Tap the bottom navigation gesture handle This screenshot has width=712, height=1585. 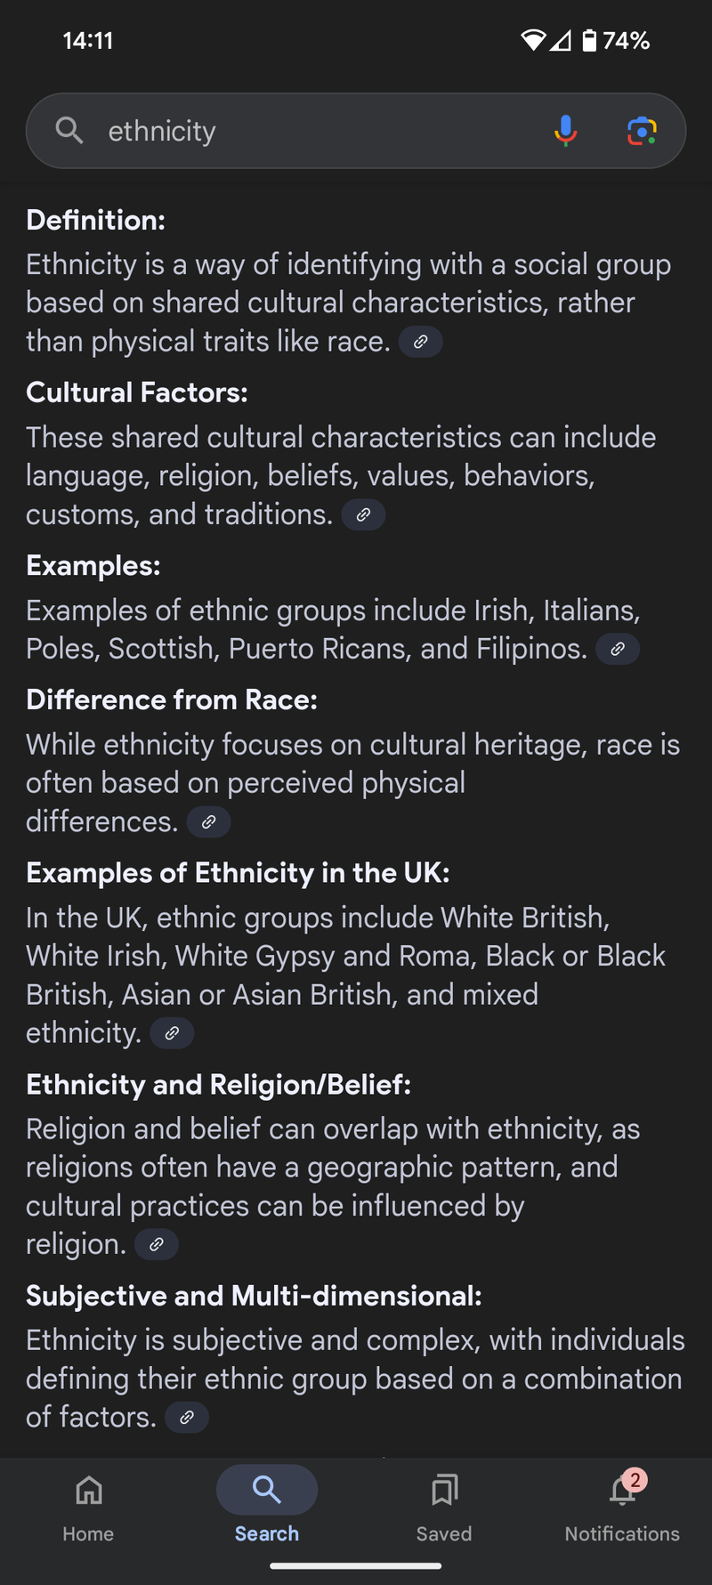pyautogui.click(x=356, y=1565)
